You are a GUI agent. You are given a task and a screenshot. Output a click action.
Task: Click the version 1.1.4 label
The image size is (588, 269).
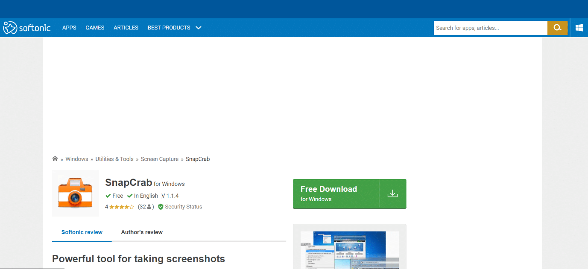170,196
